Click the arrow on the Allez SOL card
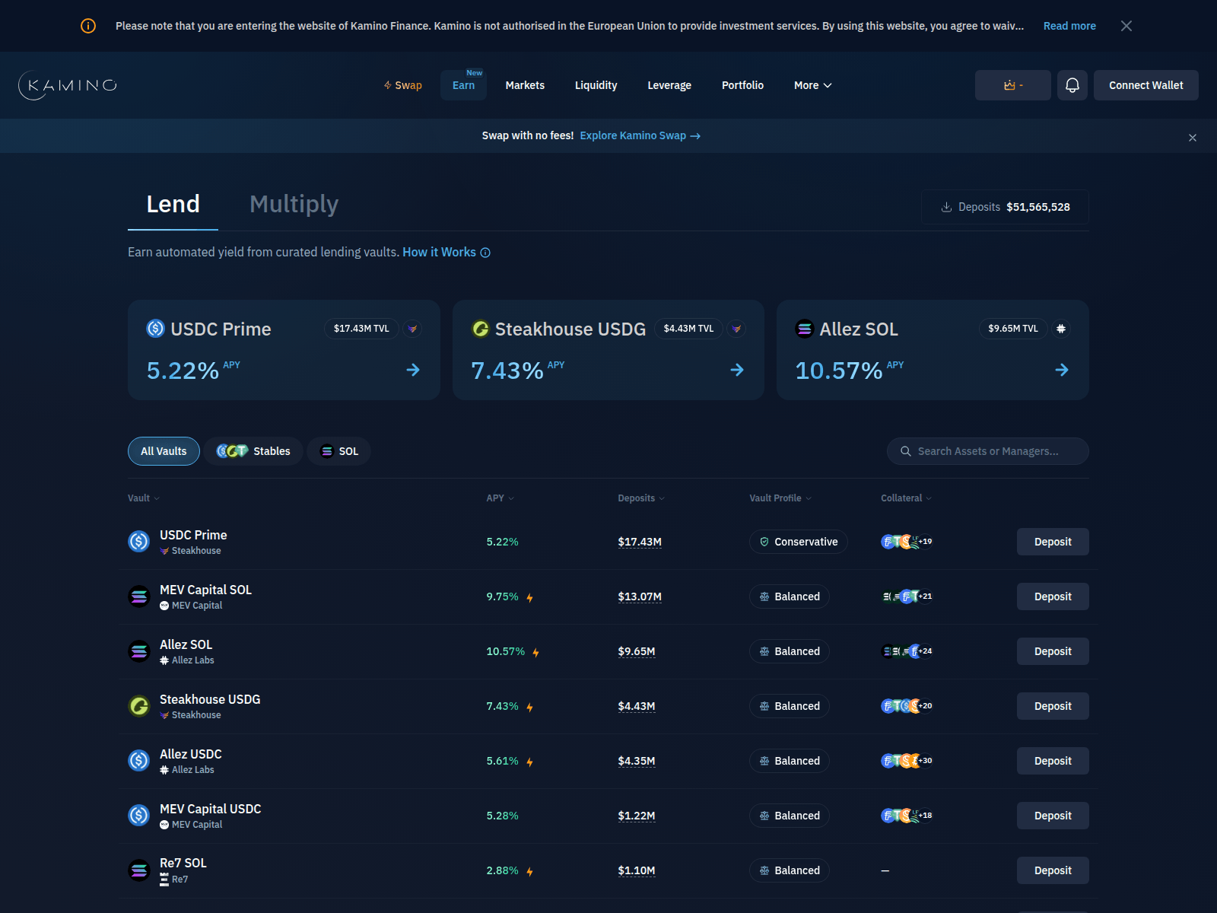This screenshot has height=913, width=1217. [1062, 370]
